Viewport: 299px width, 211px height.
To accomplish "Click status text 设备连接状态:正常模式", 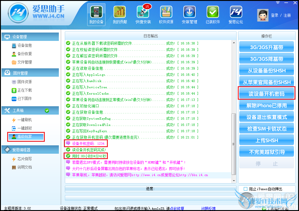I will coord(79,209).
